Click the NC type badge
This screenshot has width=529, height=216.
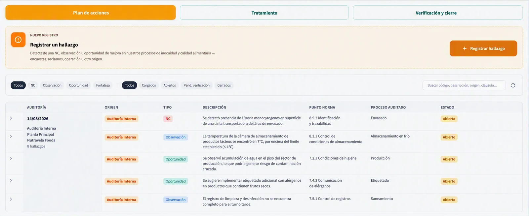(x=168, y=119)
